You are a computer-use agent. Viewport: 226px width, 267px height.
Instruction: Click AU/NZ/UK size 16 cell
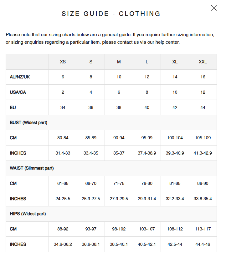tap(203, 77)
